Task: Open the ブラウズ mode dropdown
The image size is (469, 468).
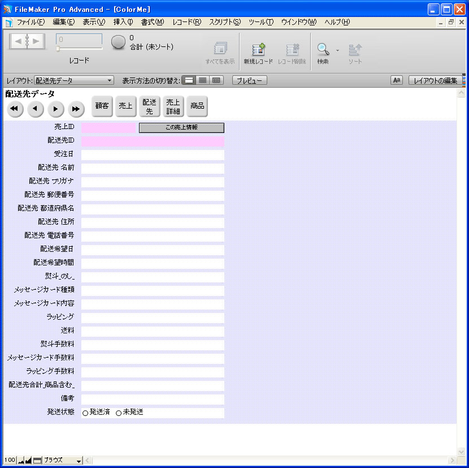Action: pyautogui.click(x=63, y=460)
